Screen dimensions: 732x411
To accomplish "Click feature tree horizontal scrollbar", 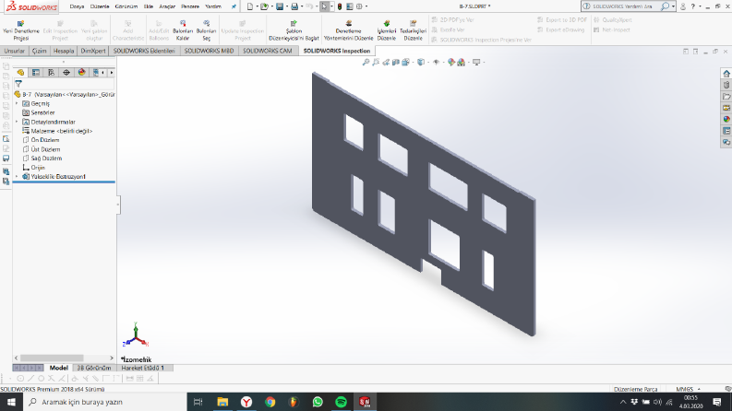I will click(x=52, y=358).
